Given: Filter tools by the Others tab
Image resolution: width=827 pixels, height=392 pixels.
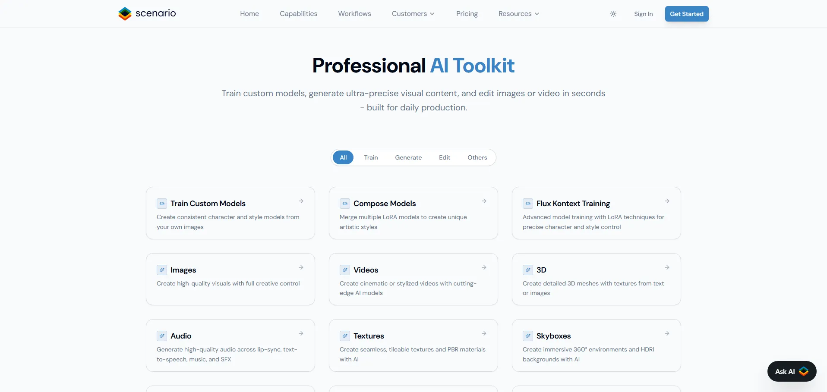Looking at the screenshot, I should [477, 157].
